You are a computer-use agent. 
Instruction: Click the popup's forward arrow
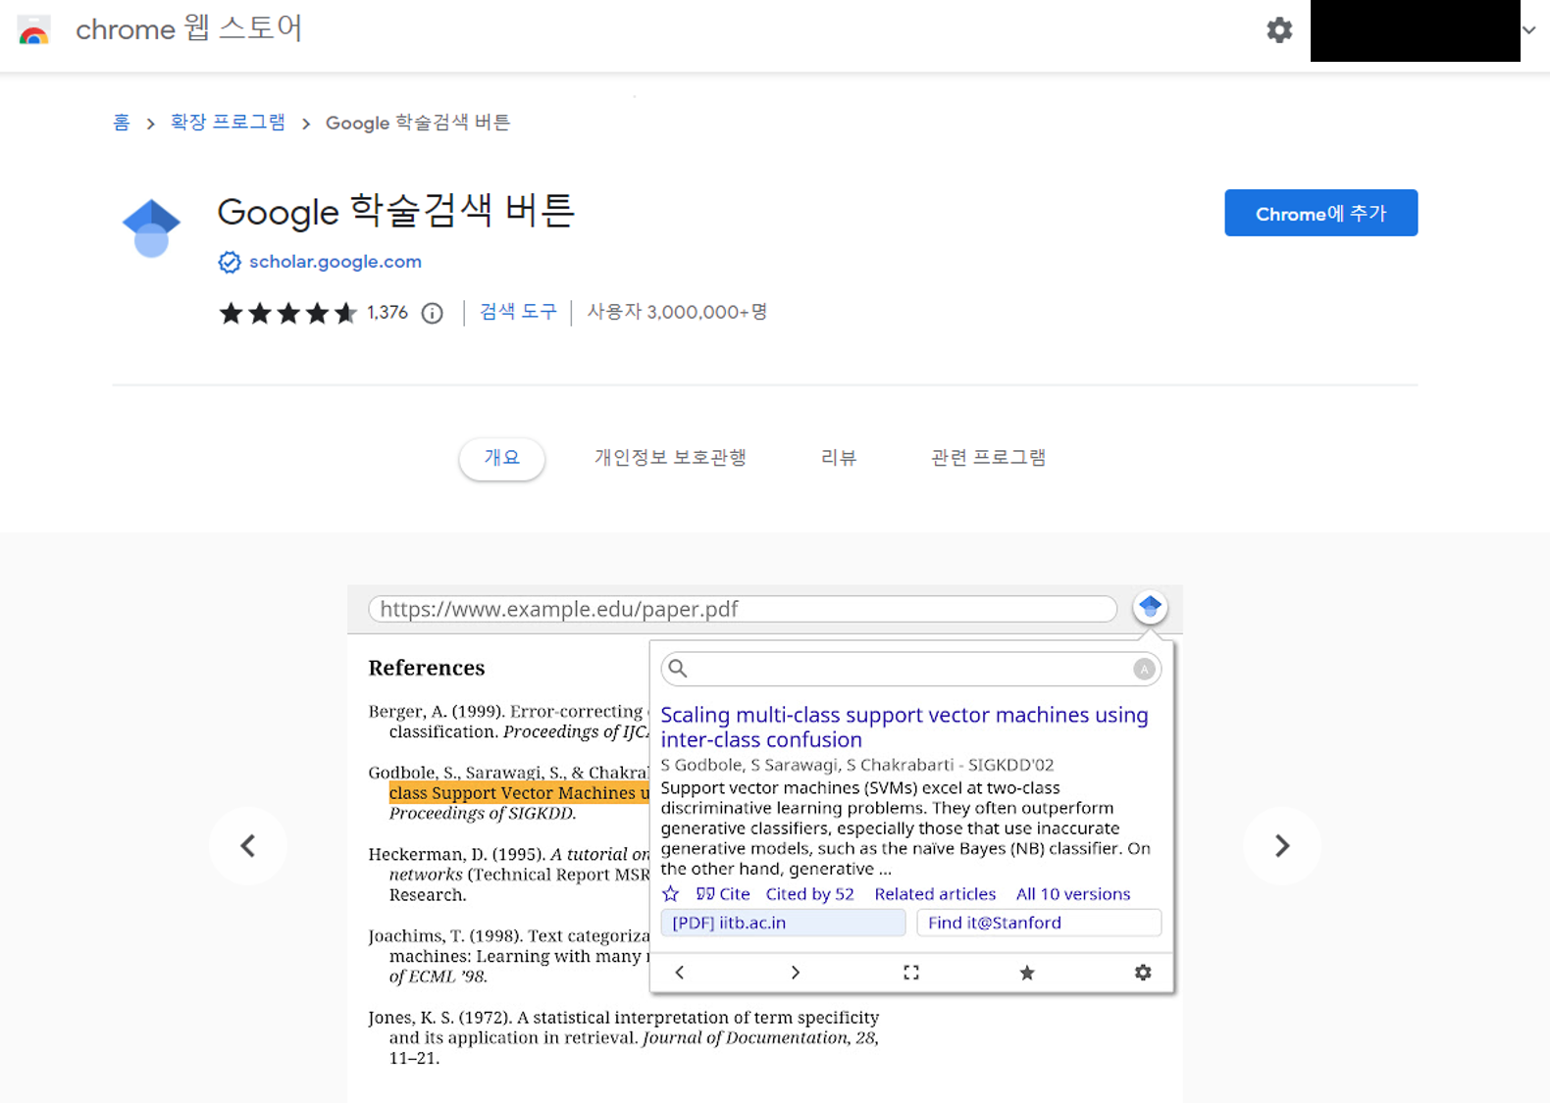796,973
